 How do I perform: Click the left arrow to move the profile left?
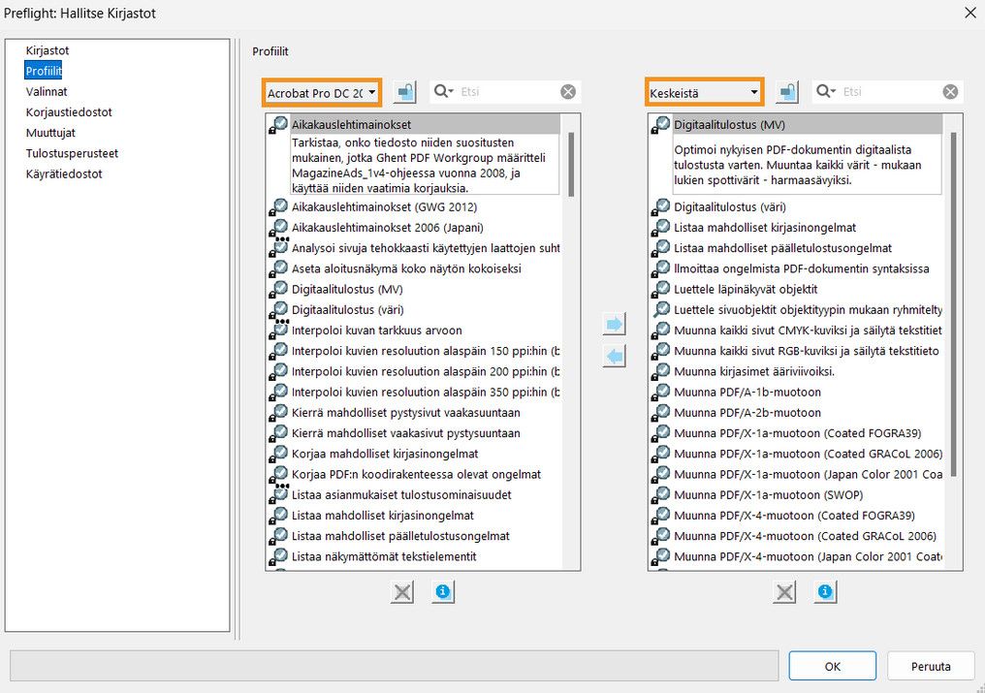click(614, 357)
